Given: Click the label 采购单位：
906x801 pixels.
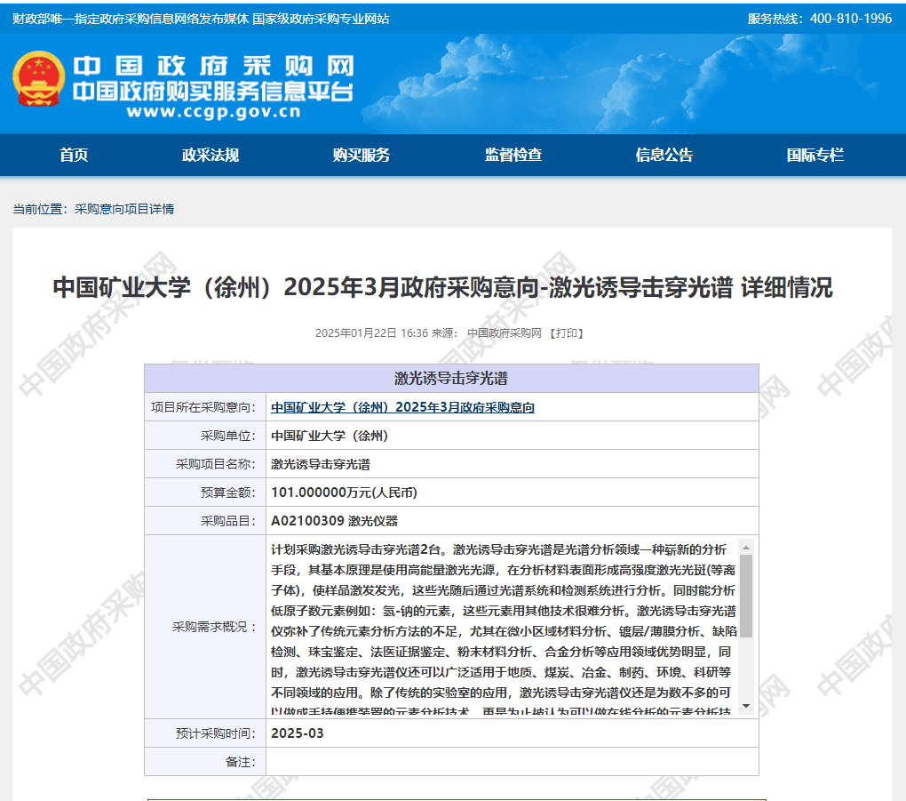Looking at the screenshot, I should 227,436.
